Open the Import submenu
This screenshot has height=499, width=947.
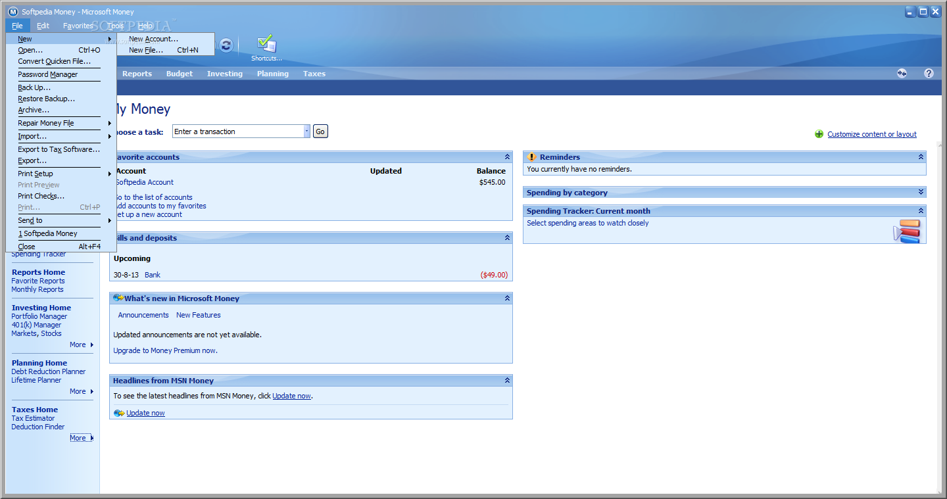[61, 136]
